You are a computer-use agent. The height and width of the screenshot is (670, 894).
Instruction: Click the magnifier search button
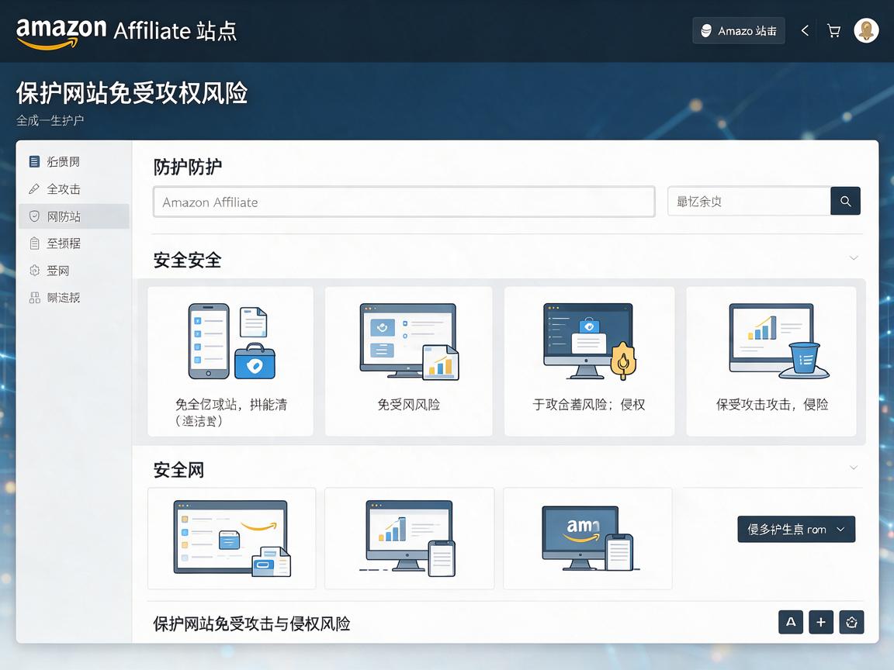pos(845,201)
